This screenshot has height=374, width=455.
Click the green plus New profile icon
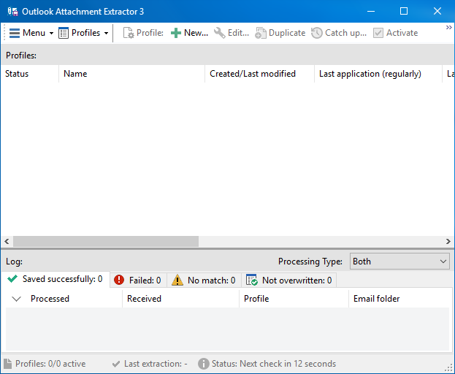(x=175, y=33)
